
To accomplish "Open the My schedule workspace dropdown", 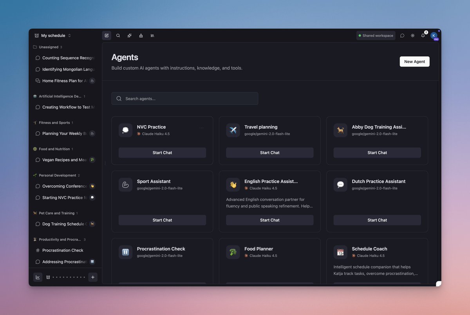I will (x=53, y=36).
